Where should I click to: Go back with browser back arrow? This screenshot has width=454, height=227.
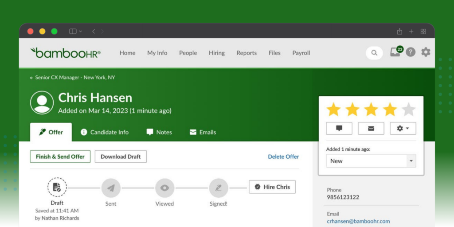94,31
